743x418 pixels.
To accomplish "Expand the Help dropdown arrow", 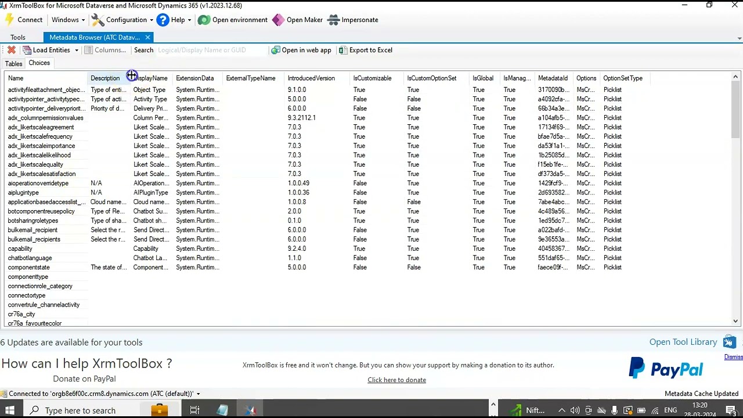I will pyautogui.click(x=189, y=20).
